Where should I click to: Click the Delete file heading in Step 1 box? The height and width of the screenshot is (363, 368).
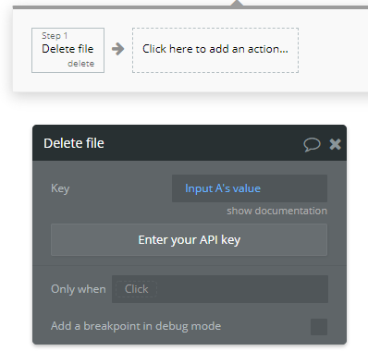pyautogui.click(x=67, y=49)
